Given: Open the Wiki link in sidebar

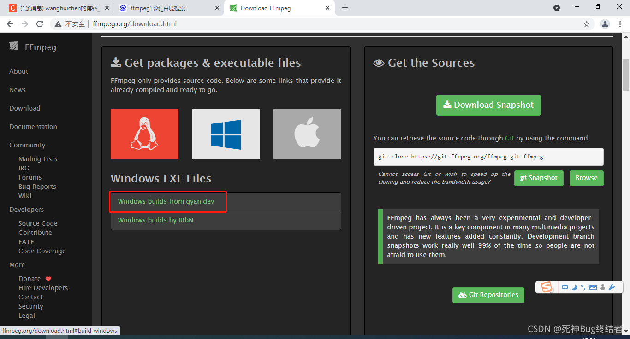Looking at the screenshot, I should coord(25,196).
